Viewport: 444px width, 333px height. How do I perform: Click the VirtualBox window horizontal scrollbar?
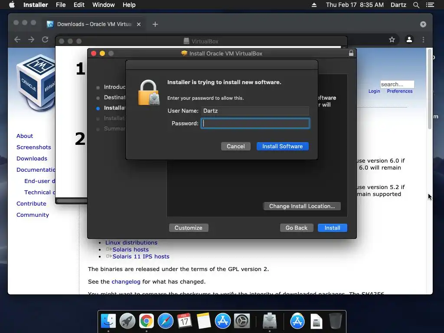72,201
